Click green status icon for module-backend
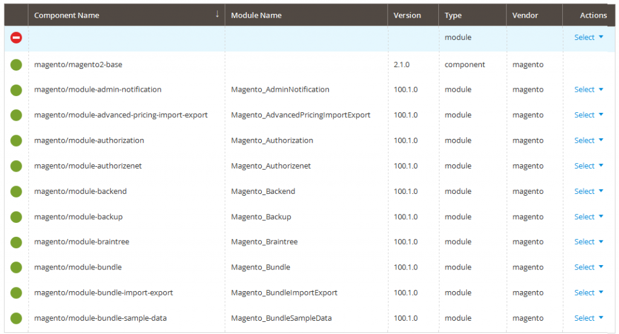 coord(16,191)
